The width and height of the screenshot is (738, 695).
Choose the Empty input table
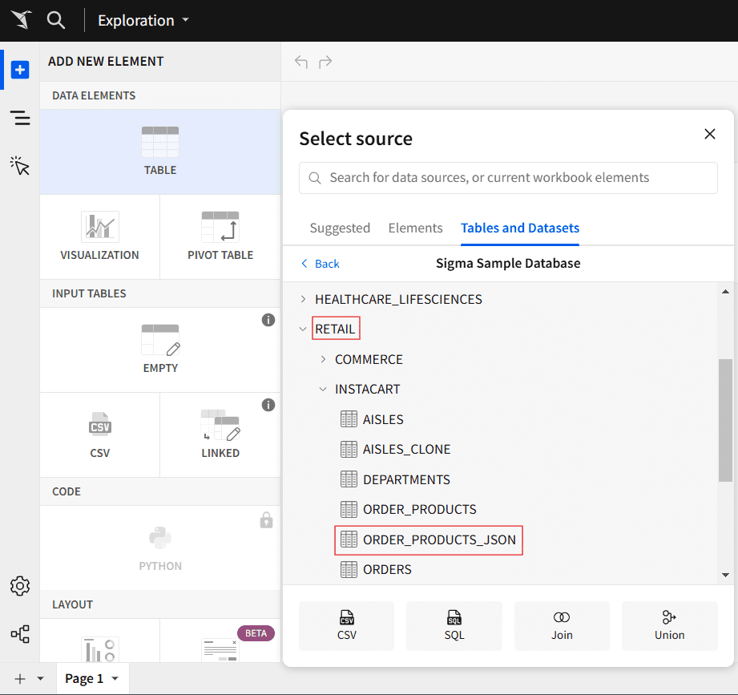[x=160, y=341]
